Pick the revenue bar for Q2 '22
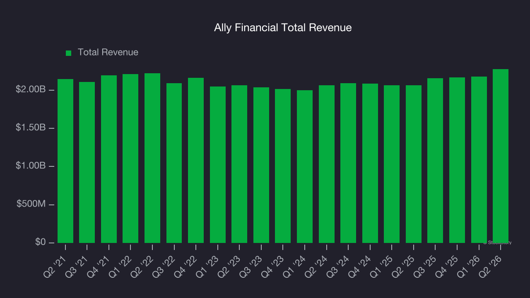530x298 pixels. (152, 158)
